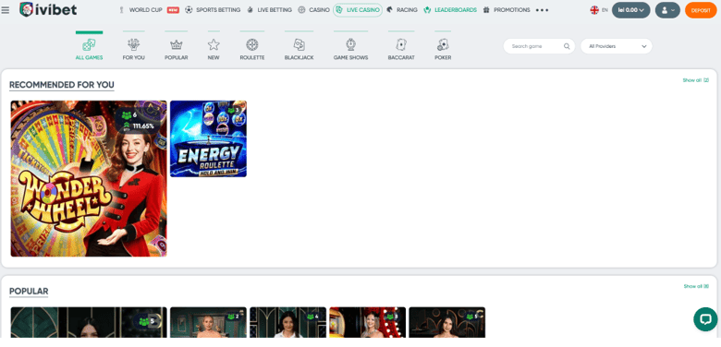The image size is (721, 347).
Task: Select the Game Shows icon
Action: pyautogui.click(x=351, y=44)
